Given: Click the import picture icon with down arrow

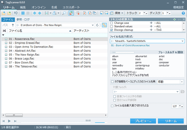Looking at the screenshot, I should pos(101,13).
